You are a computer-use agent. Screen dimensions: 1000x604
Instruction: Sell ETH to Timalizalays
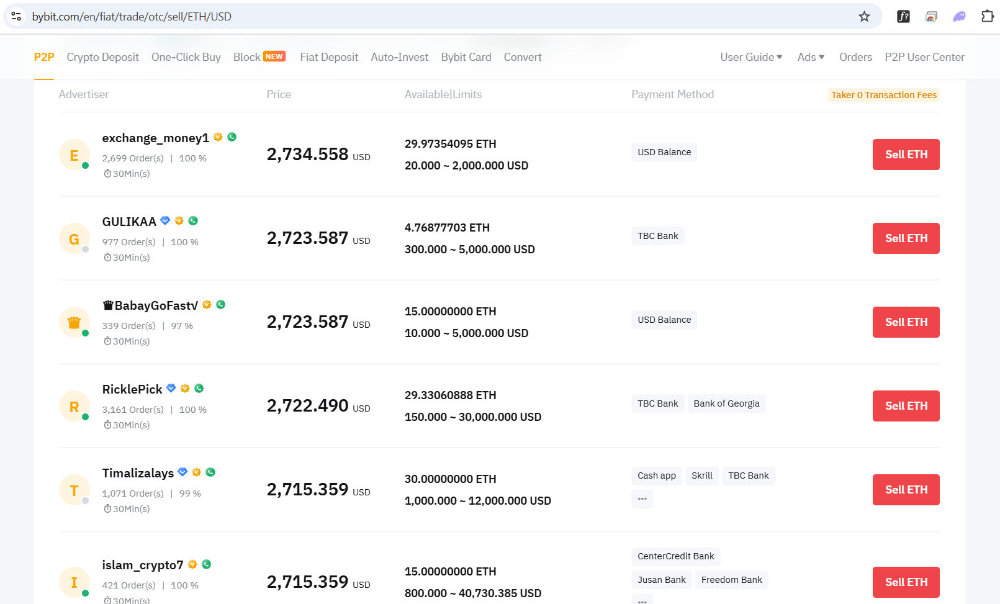[906, 490]
